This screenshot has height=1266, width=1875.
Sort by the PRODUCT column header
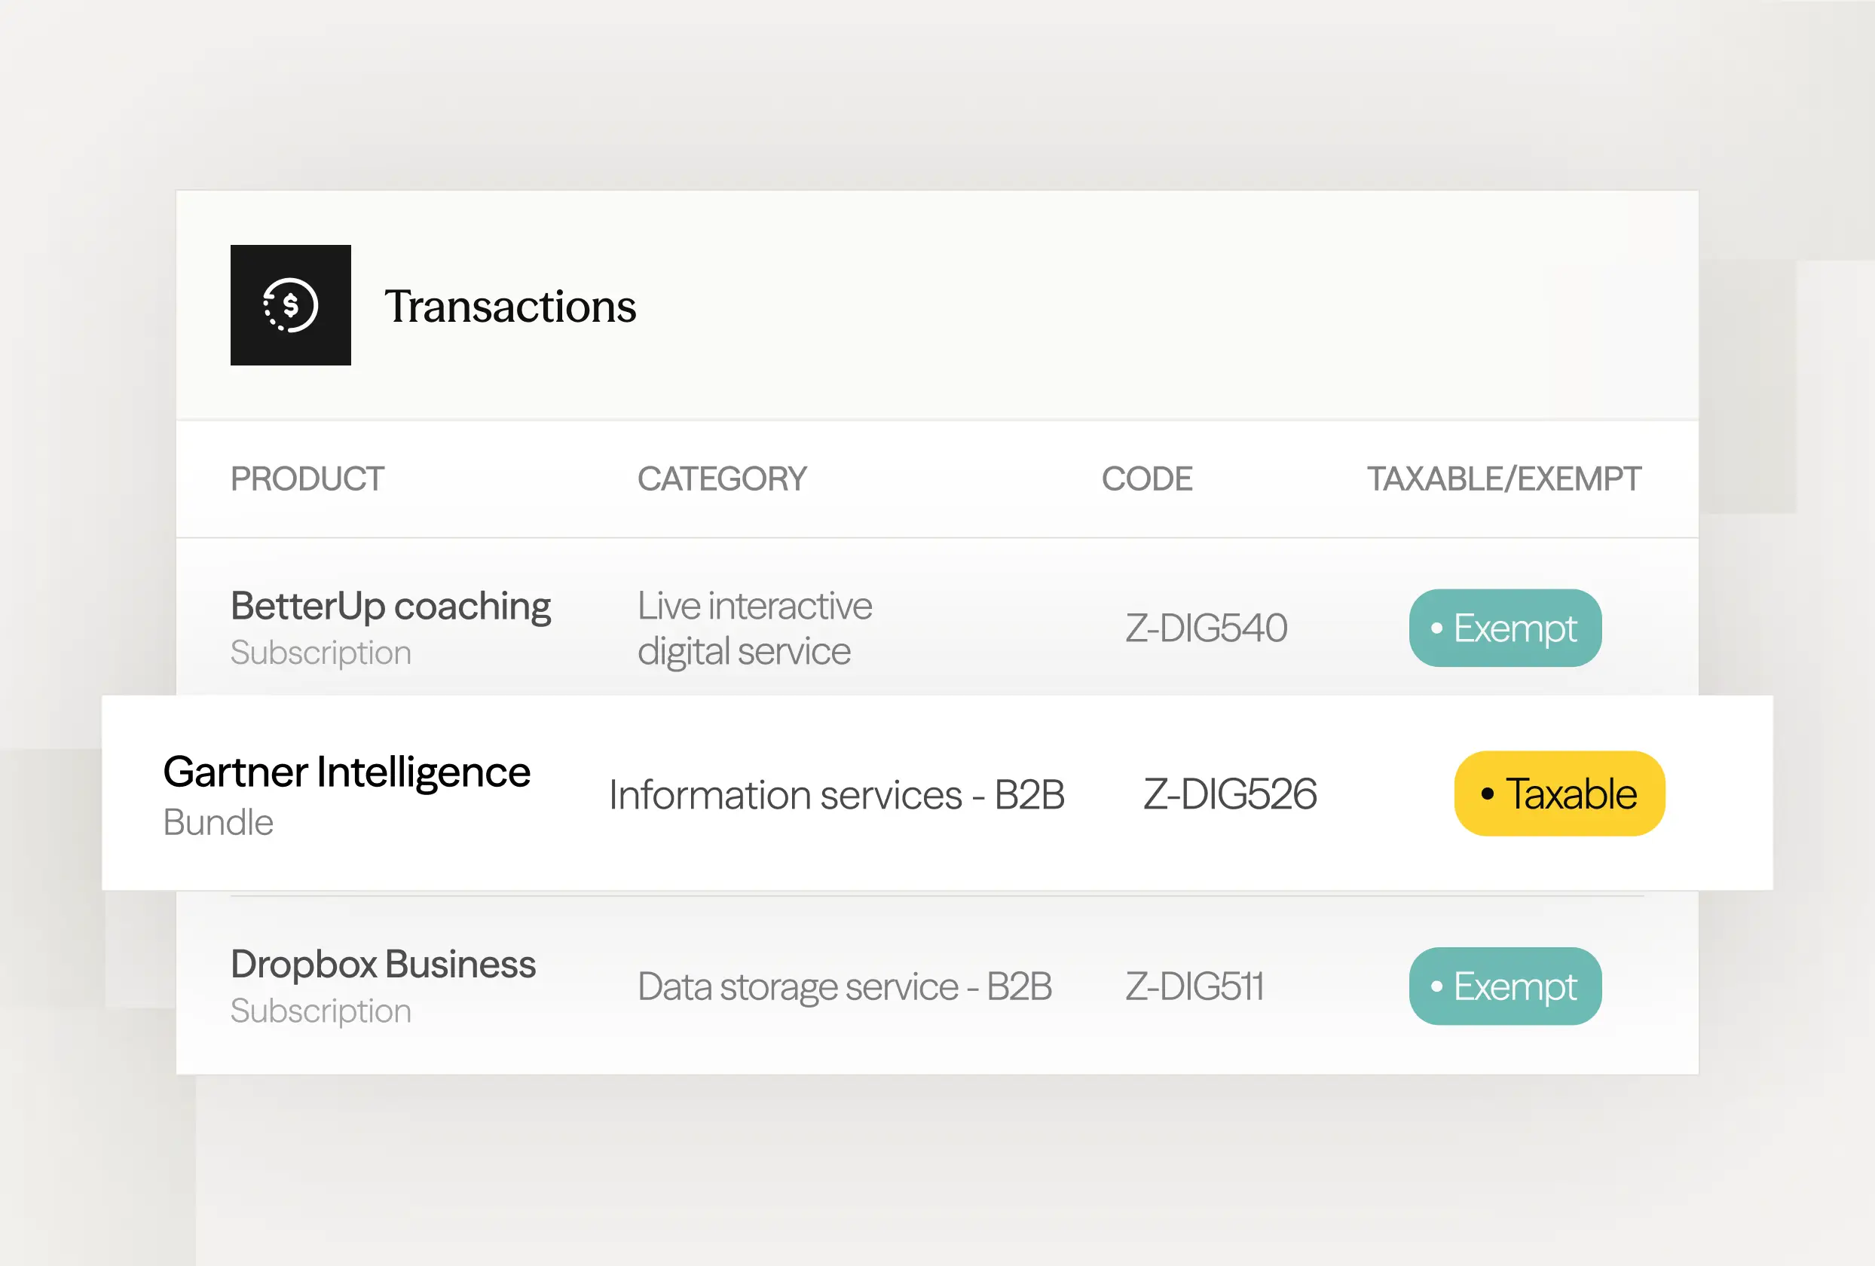coord(307,479)
